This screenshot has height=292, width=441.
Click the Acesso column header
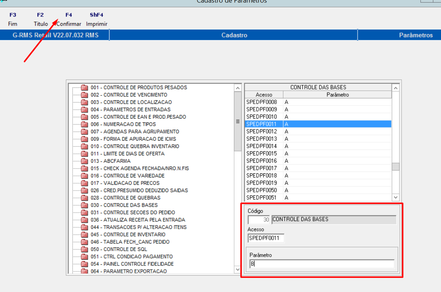coord(264,95)
